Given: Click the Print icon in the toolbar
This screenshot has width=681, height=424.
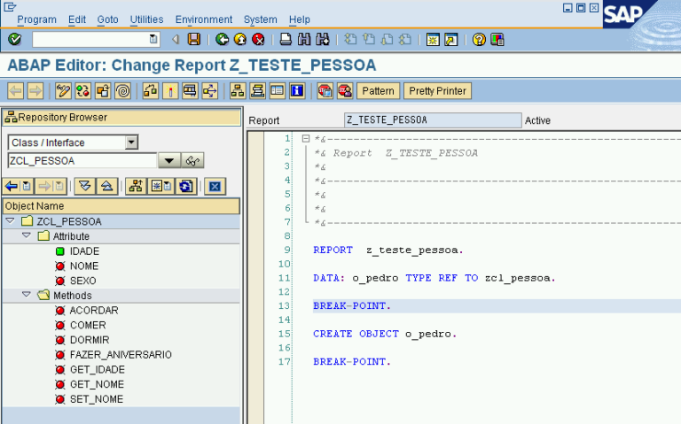Looking at the screenshot, I should click(x=286, y=40).
